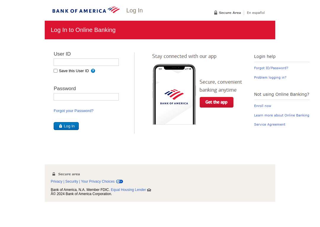This screenshot has width=320, height=227.
Task: Click the blue Log In button
Action: [66, 126]
